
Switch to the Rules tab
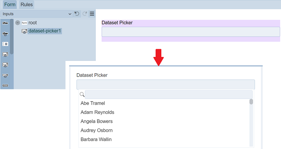point(26,4)
